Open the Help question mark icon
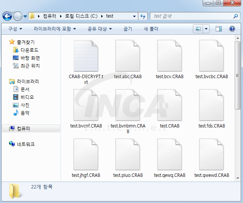 coord(232,29)
